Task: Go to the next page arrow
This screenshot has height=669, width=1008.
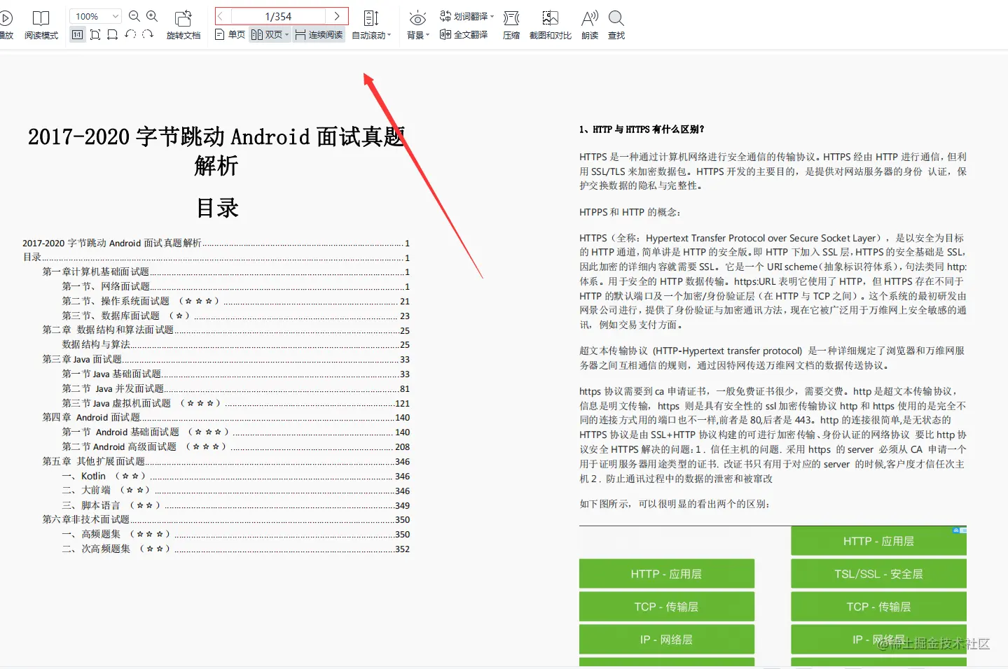Action: tap(337, 16)
